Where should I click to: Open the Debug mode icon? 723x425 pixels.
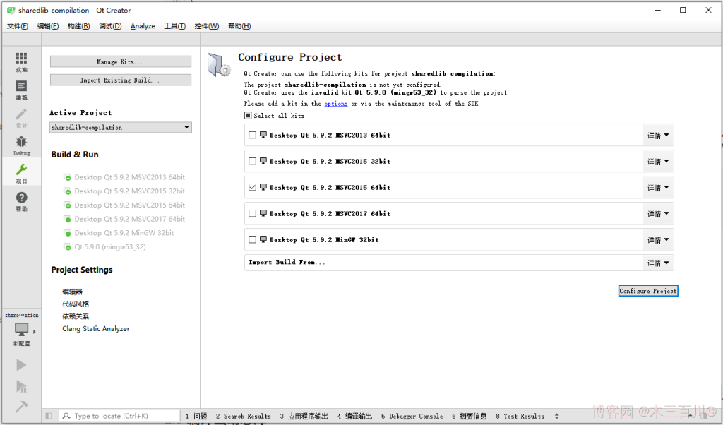(21, 145)
